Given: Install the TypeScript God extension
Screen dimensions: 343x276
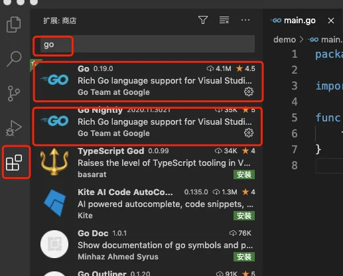Looking at the screenshot, I should pos(244,174).
